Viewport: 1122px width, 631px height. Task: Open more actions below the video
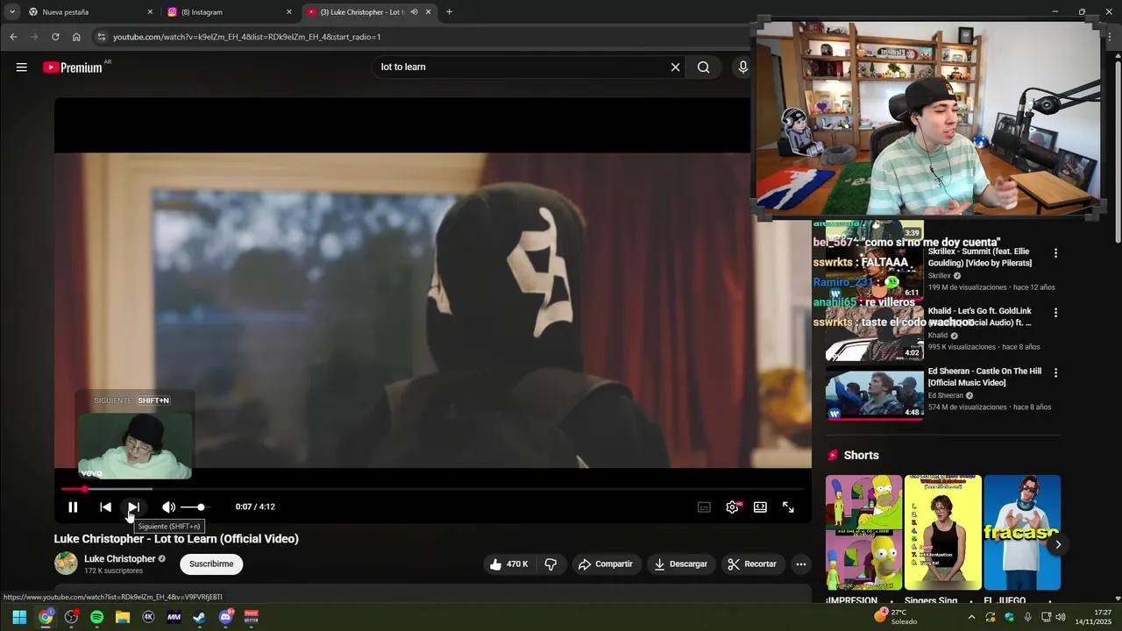tap(800, 564)
